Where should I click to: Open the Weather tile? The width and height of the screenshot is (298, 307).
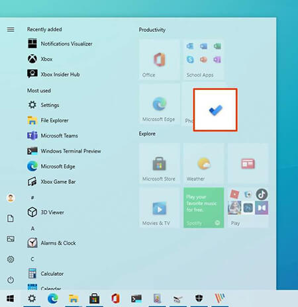[204, 163]
